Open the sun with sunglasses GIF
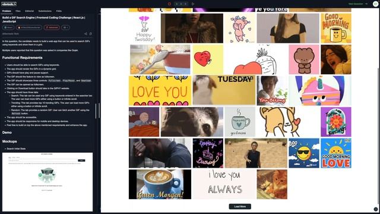Screen dimensions: 380x214 pyautogui.click(x=304, y=153)
